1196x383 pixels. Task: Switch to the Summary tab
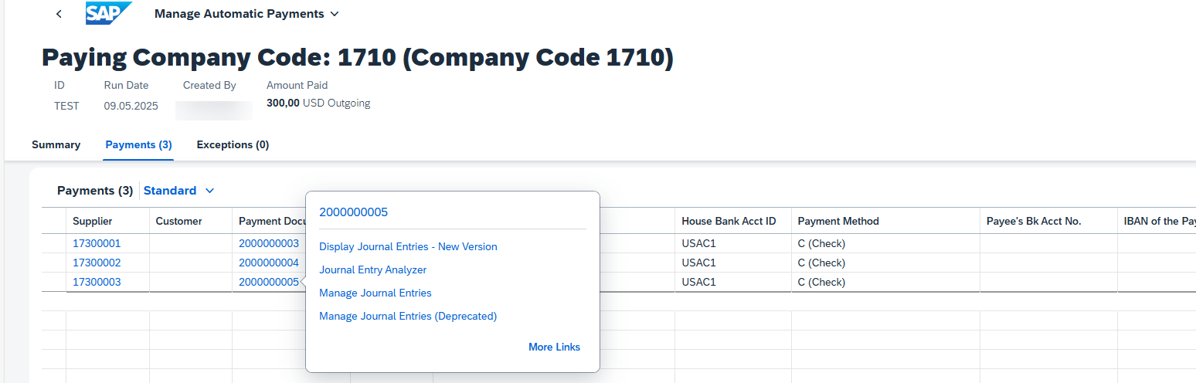point(56,144)
